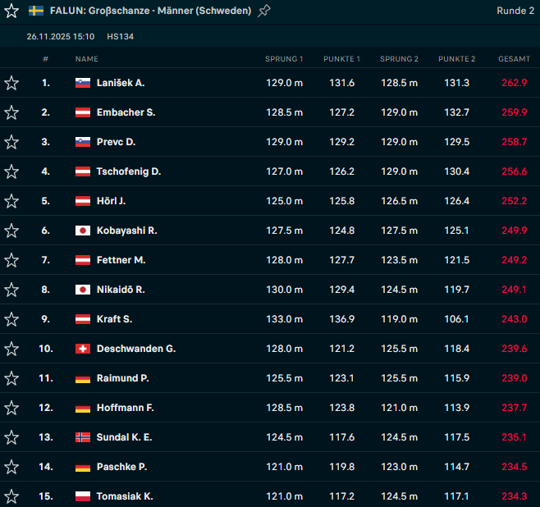Click the Slovenian flag next to Lanišek
The height and width of the screenshot is (507, 540).
(82, 83)
